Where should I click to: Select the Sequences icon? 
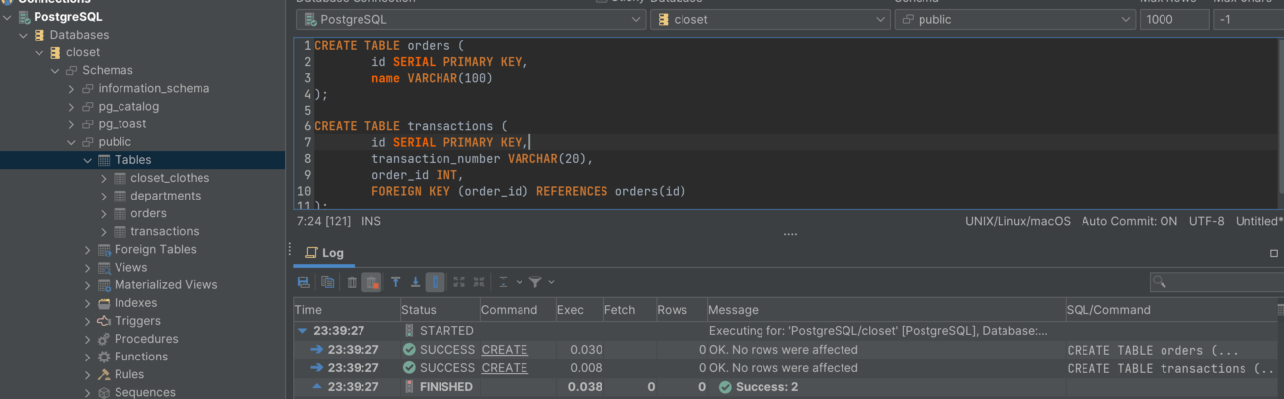pyautogui.click(x=104, y=392)
